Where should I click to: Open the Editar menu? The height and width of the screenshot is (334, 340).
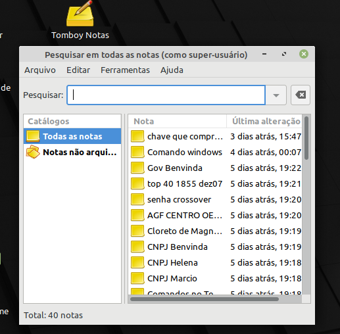(78, 70)
